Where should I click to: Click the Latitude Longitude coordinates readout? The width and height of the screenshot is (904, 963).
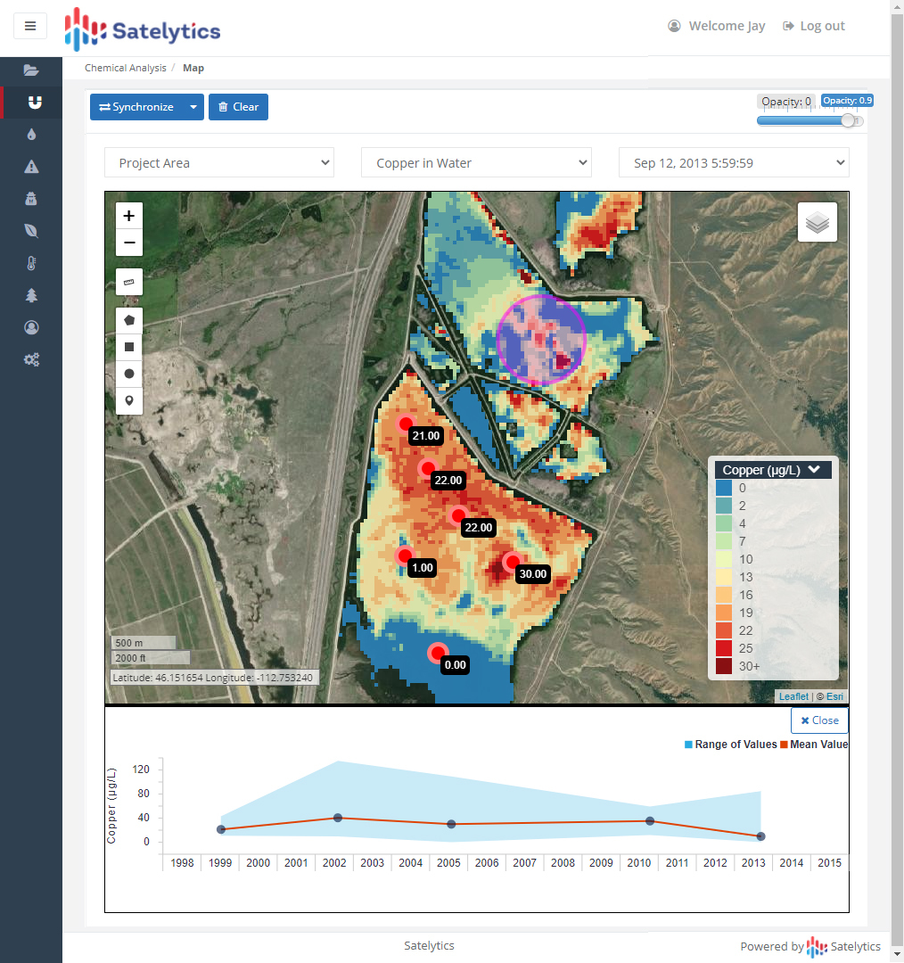213,678
